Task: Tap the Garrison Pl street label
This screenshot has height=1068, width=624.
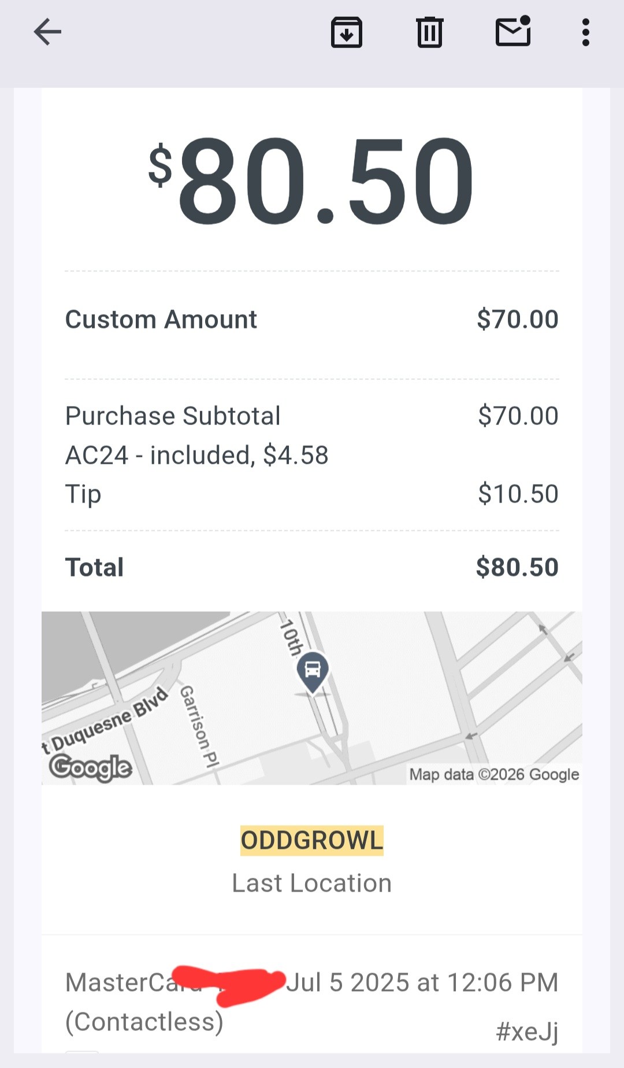Action: [199, 726]
